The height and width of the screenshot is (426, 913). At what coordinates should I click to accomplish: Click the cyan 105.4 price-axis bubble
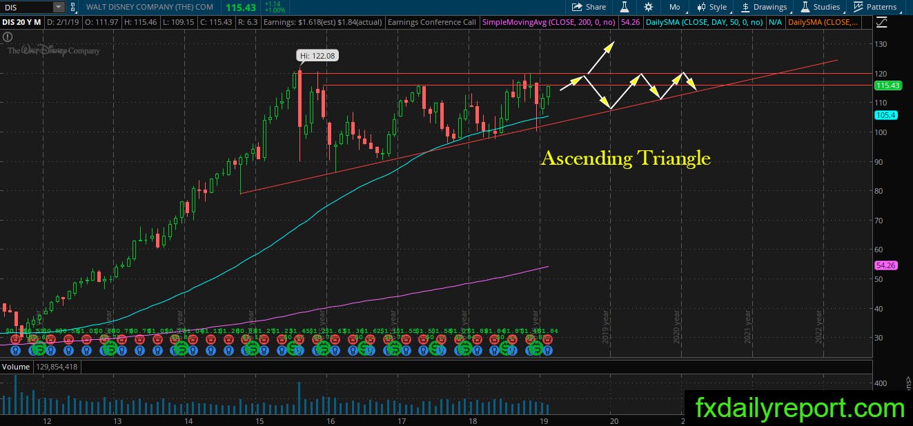885,115
